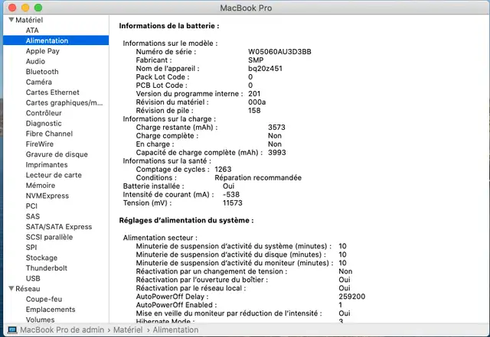Click 'Matériel' in the bottom path bar
This screenshot has width=490, height=337.
tap(128, 330)
